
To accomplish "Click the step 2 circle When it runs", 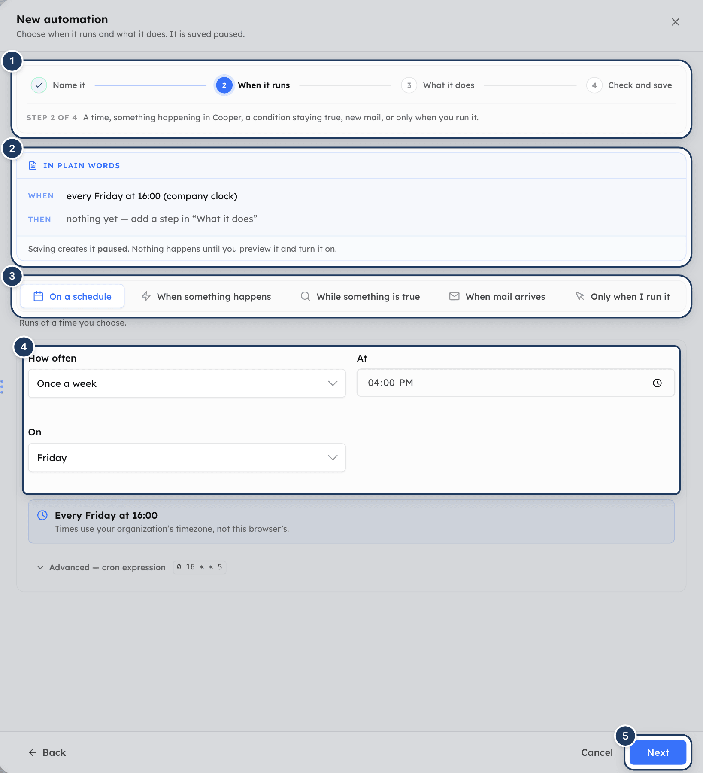I will click(224, 85).
